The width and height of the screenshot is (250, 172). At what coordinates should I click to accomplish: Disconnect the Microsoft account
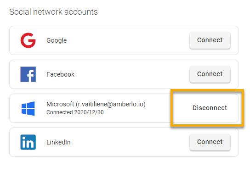[210, 108]
